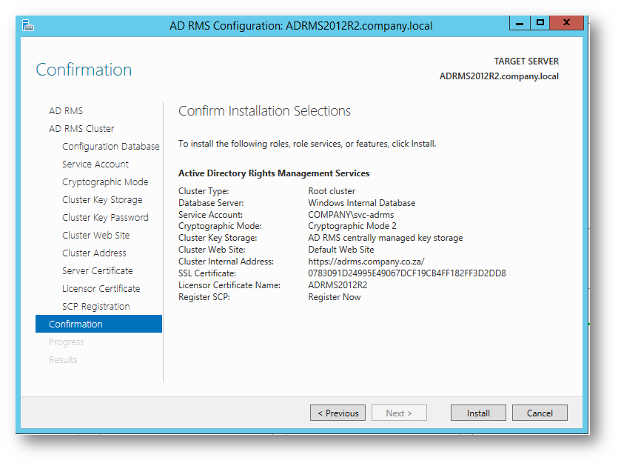The width and height of the screenshot is (621, 466).
Task: Open the AD RMS step in sidebar
Action: pyautogui.click(x=66, y=111)
